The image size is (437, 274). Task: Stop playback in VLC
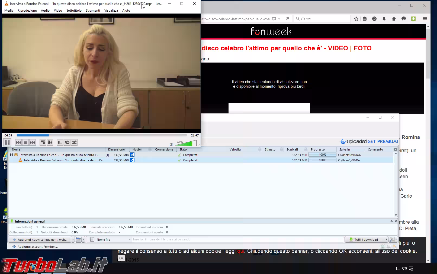[25, 142]
